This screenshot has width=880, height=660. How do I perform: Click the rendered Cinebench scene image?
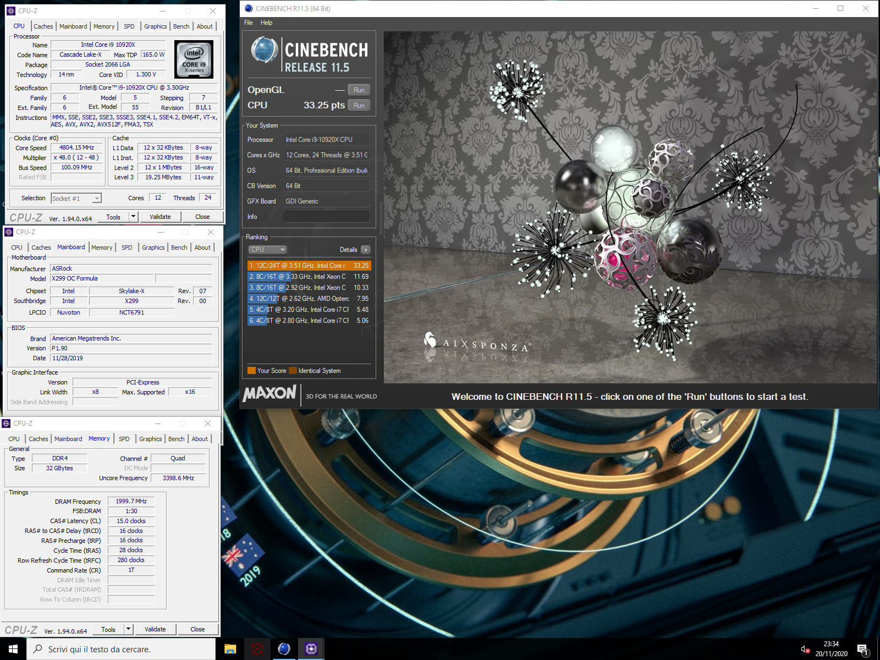[x=630, y=207]
